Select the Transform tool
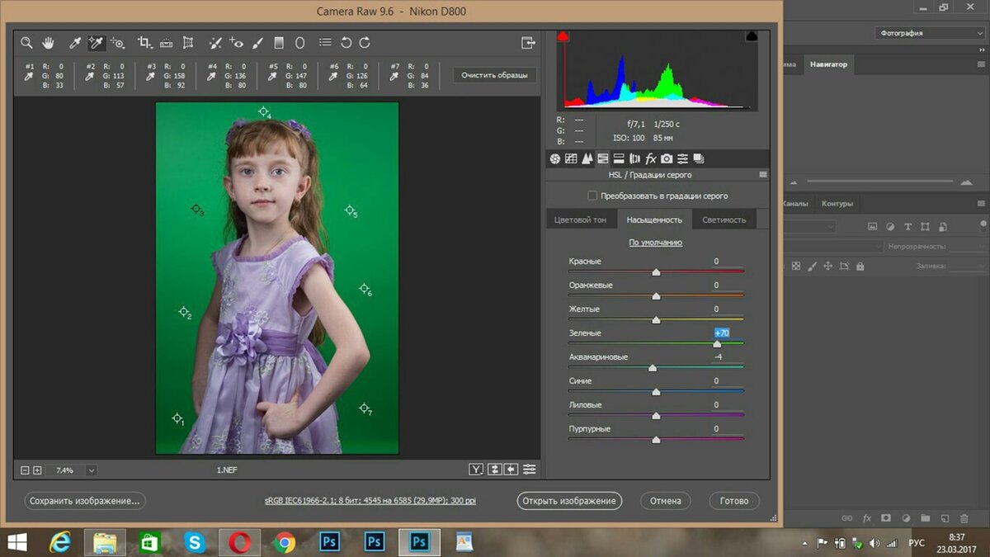Screen dimensions: 990x557 coord(188,42)
